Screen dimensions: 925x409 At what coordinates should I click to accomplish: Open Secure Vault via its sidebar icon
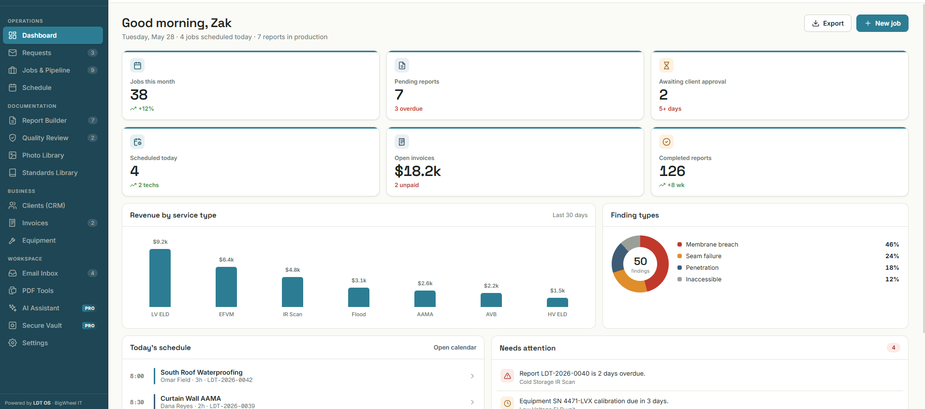coord(13,325)
